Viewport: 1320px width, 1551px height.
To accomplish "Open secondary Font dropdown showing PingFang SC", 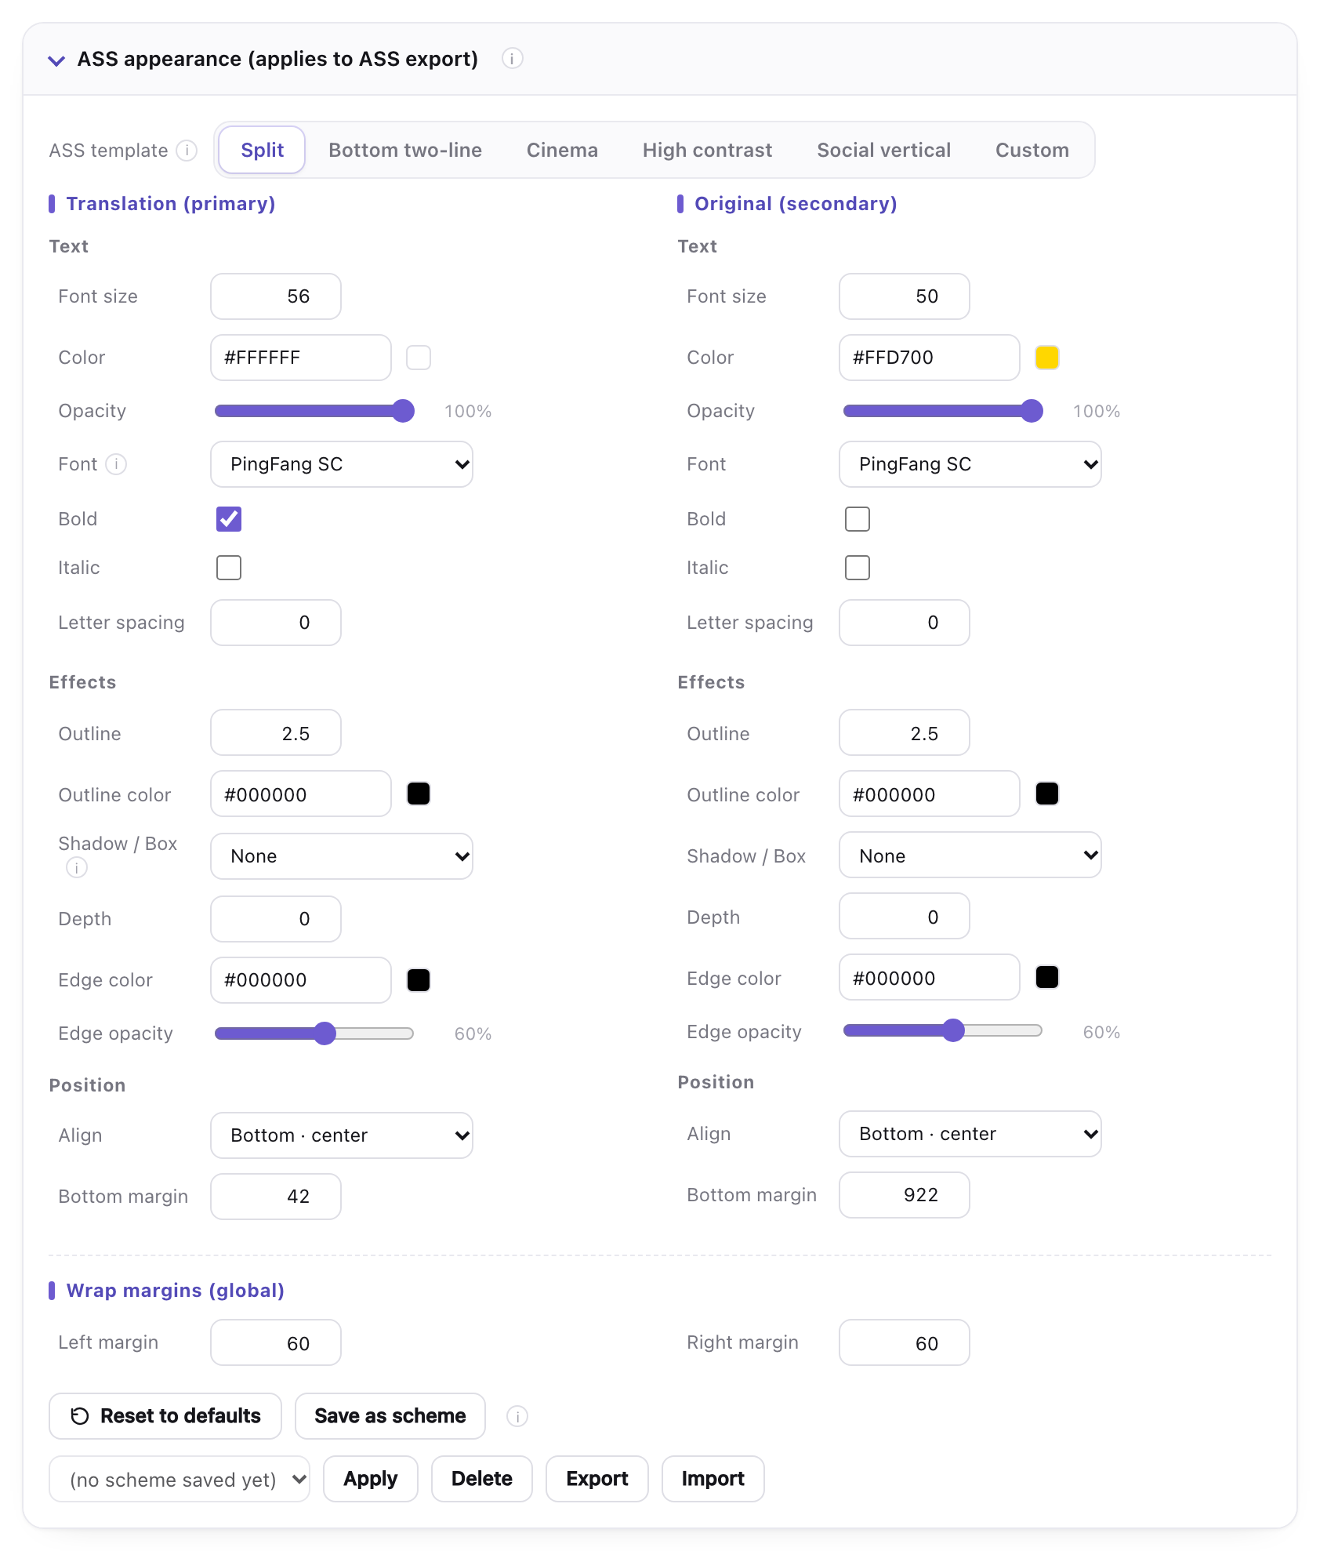I will pyautogui.click(x=970, y=464).
